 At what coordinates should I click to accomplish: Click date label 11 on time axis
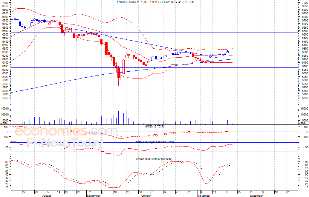214,192
